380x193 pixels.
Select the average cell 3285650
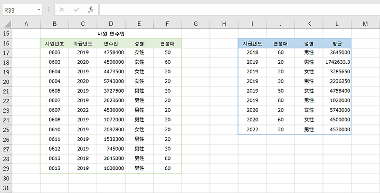(337, 72)
